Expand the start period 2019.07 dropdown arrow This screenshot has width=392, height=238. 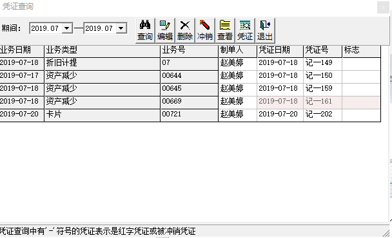[x=67, y=28]
